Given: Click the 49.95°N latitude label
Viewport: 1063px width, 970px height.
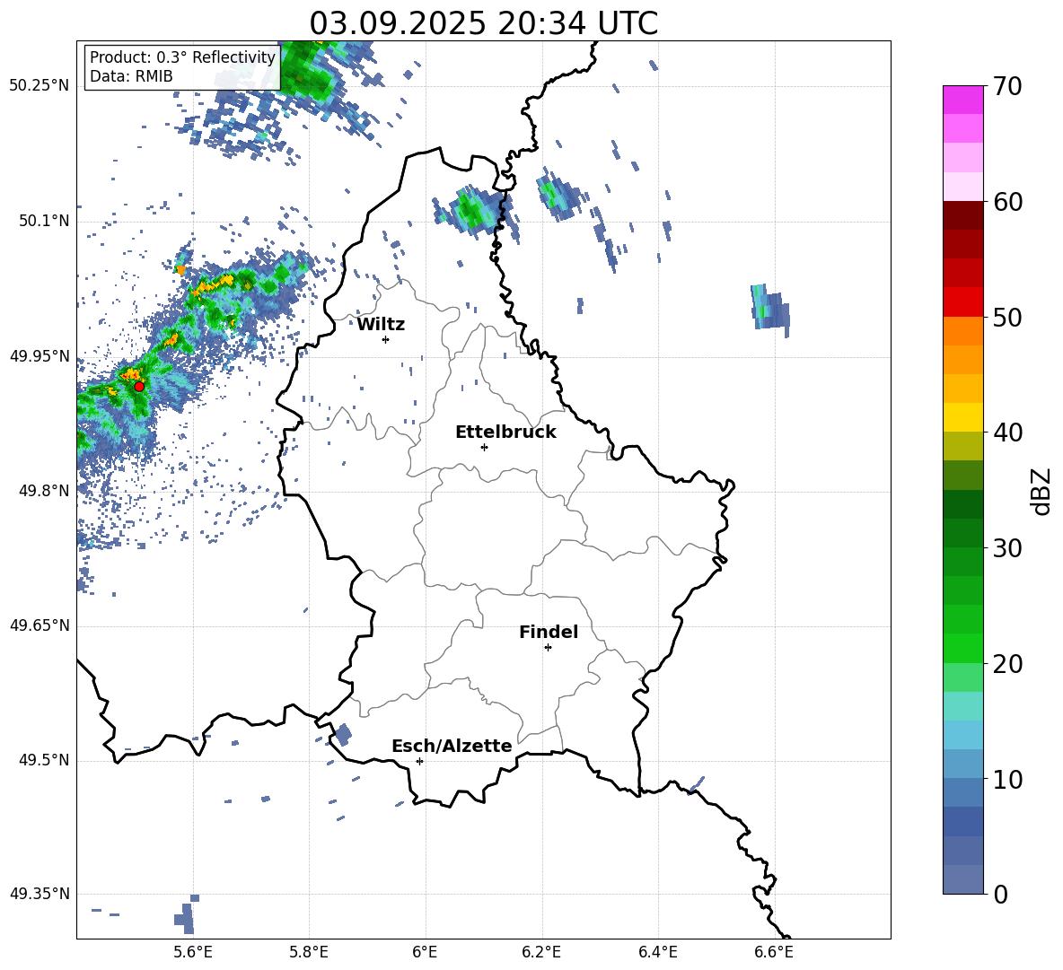Looking at the screenshot, I should click(40, 357).
